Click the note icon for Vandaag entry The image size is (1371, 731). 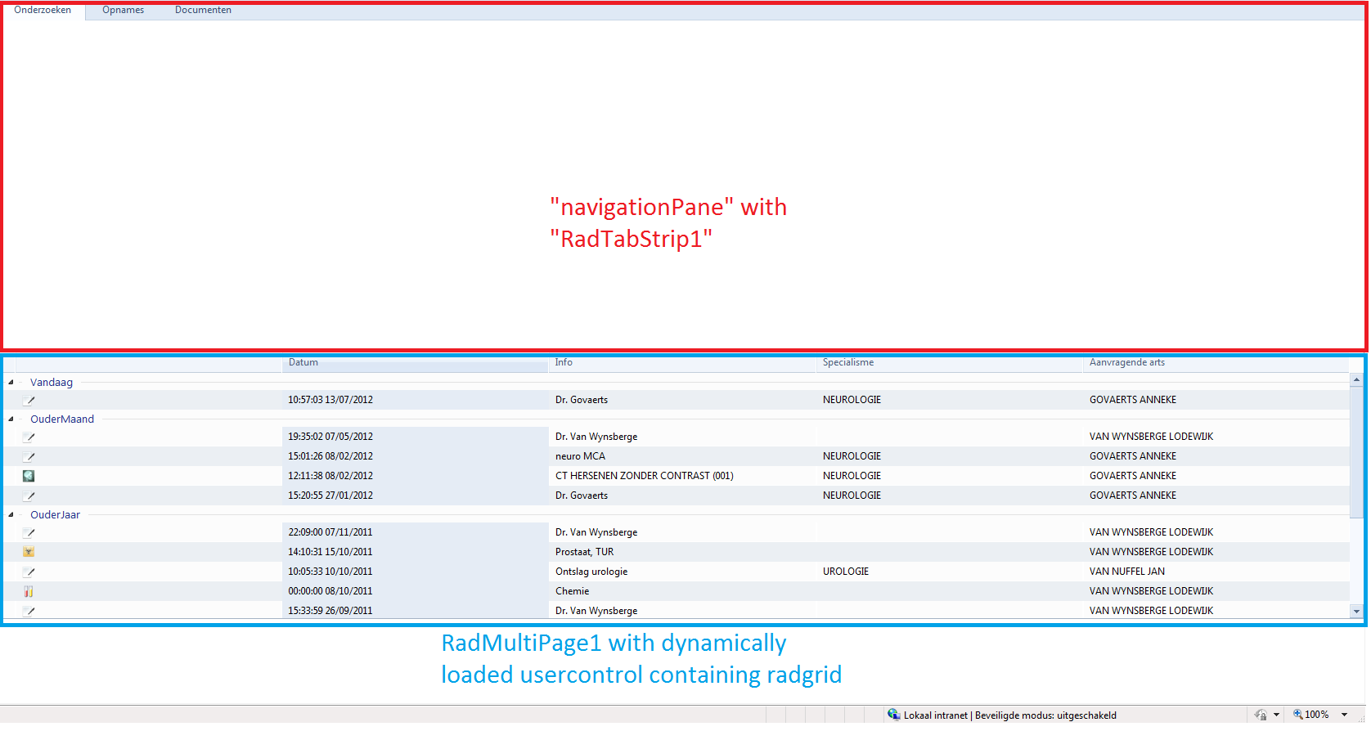coord(29,401)
